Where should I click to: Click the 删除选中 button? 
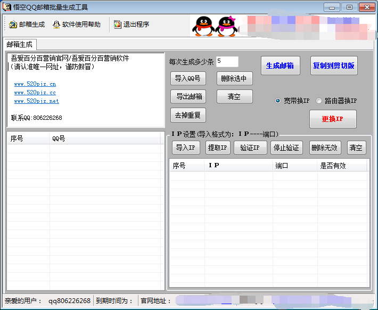(235, 78)
